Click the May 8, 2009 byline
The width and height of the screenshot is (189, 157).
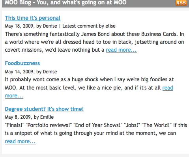point(29,117)
